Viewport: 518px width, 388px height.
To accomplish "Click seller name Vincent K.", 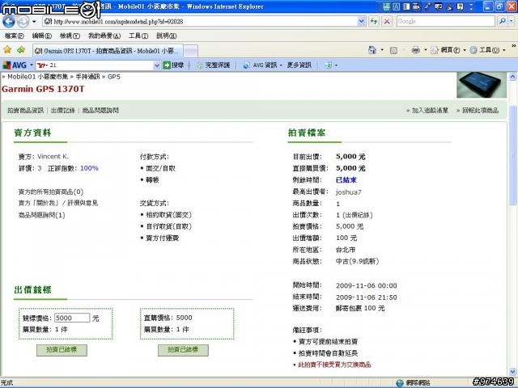I will 53,157.
